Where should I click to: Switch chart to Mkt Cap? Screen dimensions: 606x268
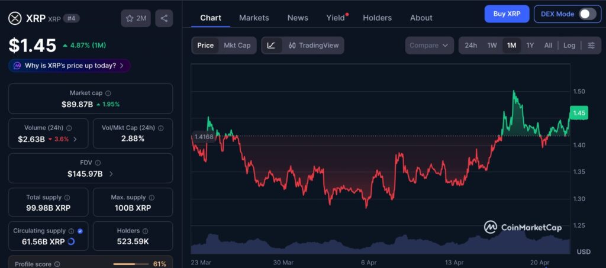(x=237, y=45)
